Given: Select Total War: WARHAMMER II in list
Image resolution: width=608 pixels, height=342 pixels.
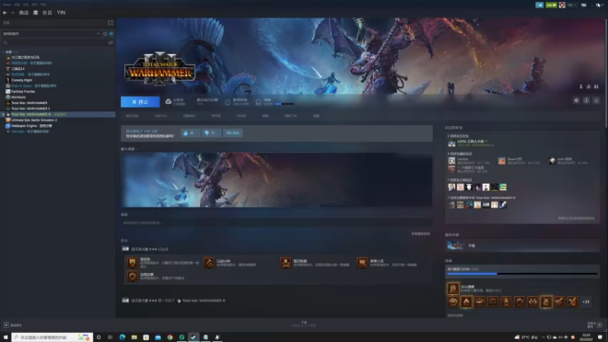Looking at the screenshot, I should click(x=30, y=109).
